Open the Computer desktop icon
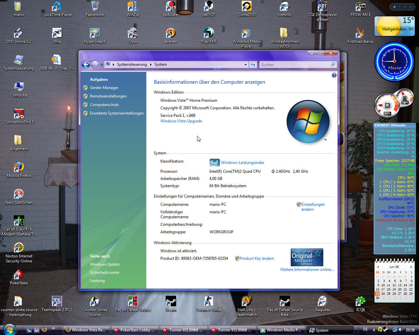This screenshot has width=419, height=335. [x=19, y=89]
